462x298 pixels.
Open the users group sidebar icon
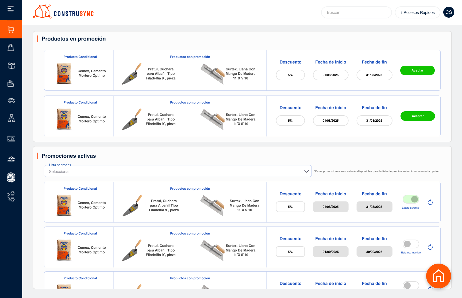(11, 159)
